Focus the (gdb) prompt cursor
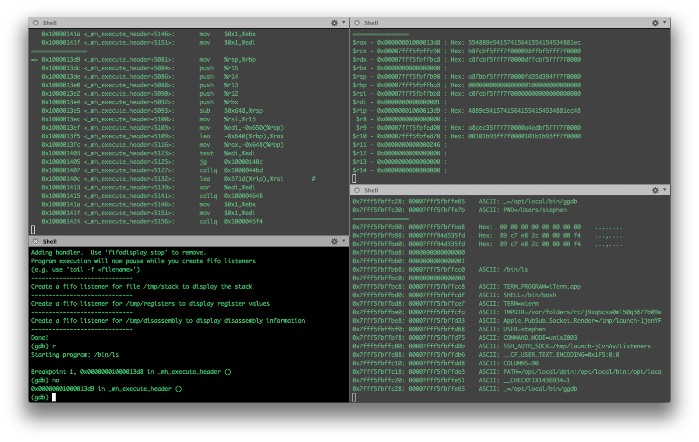The width and height of the screenshot is (699, 442). click(x=54, y=397)
